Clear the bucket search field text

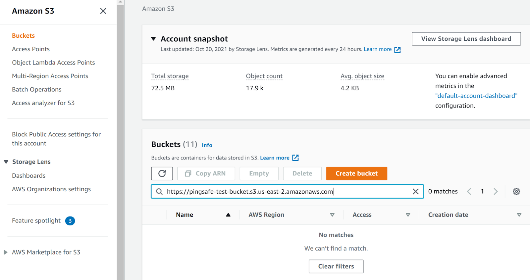click(x=415, y=192)
